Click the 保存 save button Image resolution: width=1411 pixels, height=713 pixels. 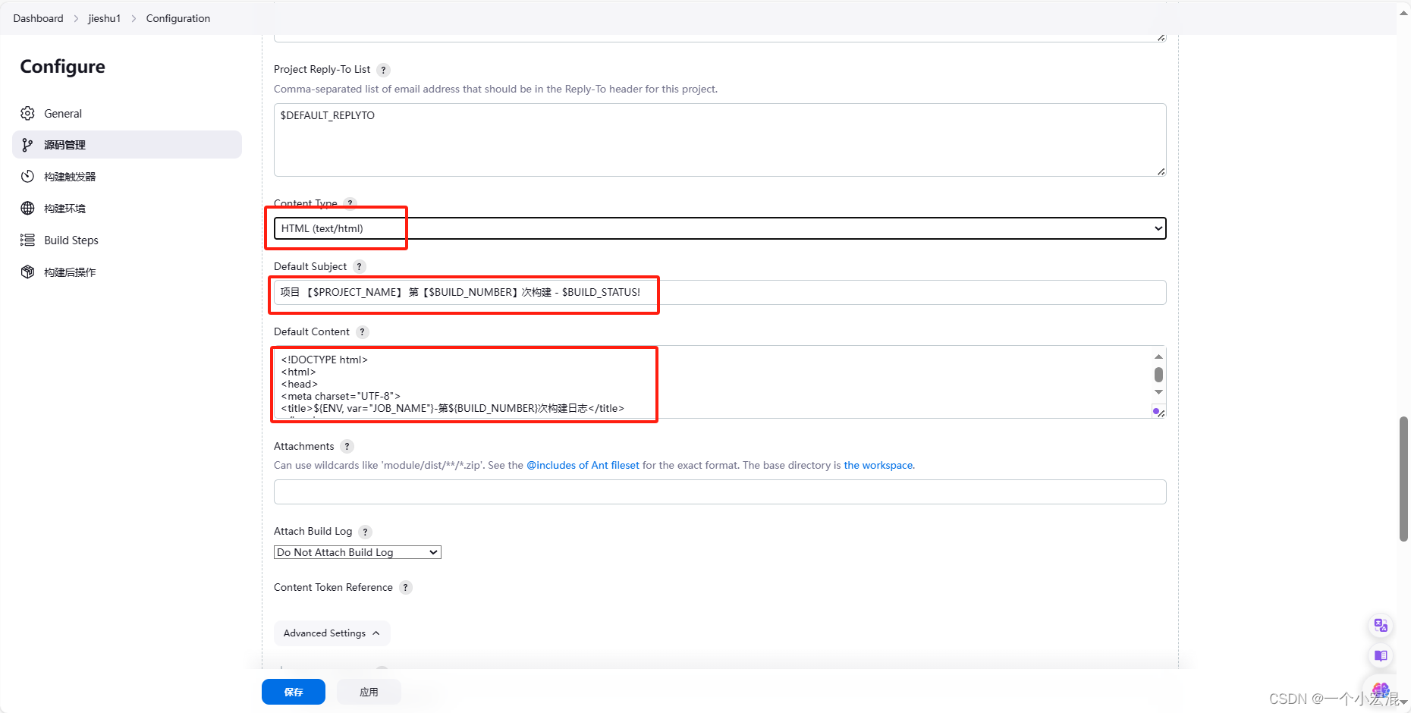(293, 691)
